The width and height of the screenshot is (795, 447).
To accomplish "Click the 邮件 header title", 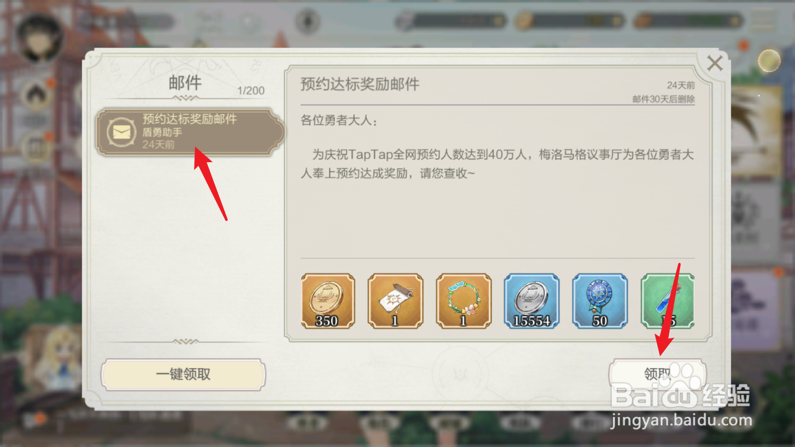I will click(x=185, y=83).
